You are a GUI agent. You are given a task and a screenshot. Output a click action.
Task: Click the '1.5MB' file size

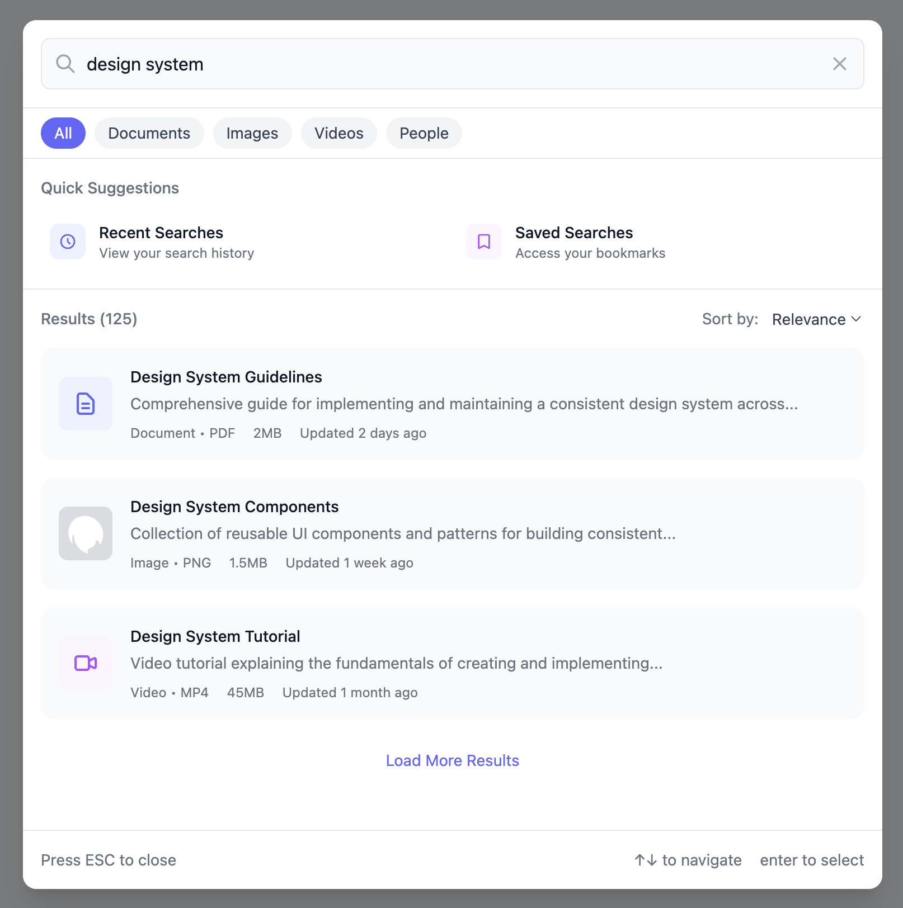click(248, 563)
